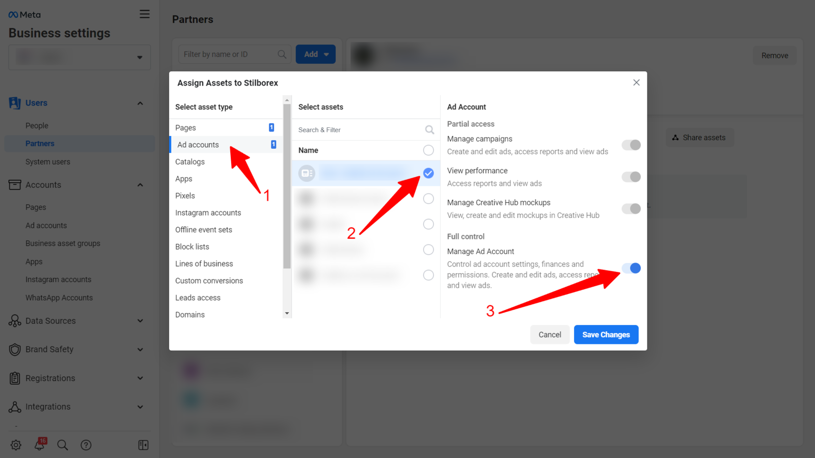This screenshot has height=458, width=815.
Task: Open the notifications bell icon
Action: [39, 444]
